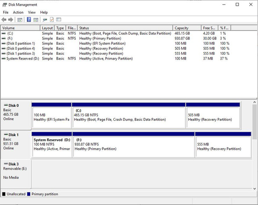The width and height of the screenshot is (258, 205).
Task: Sort by the Volume column header
Action: click(21, 28)
